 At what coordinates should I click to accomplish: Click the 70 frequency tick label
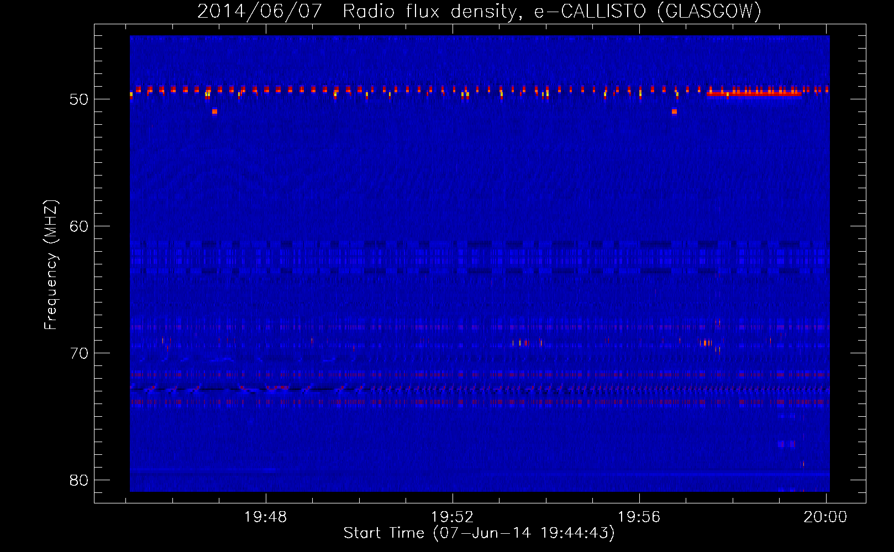point(79,353)
